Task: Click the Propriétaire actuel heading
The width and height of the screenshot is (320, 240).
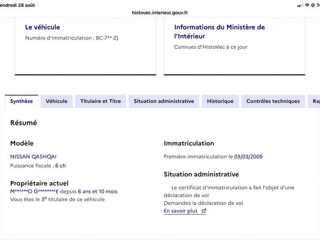Action: pos(39,183)
